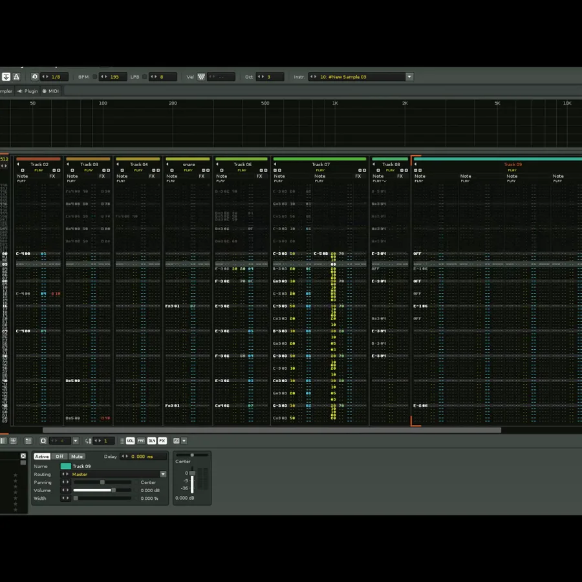Click the edit step value 1 arrows
The width and height of the screenshot is (582, 582).
[x=98, y=441]
